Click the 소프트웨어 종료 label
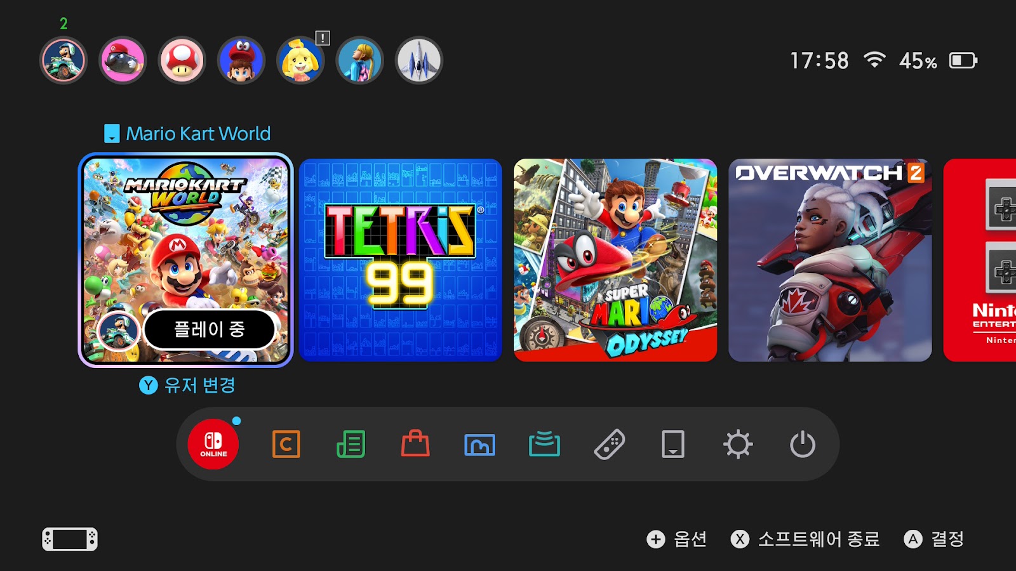The width and height of the screenshot is (1016, 571). pos(819,539)
